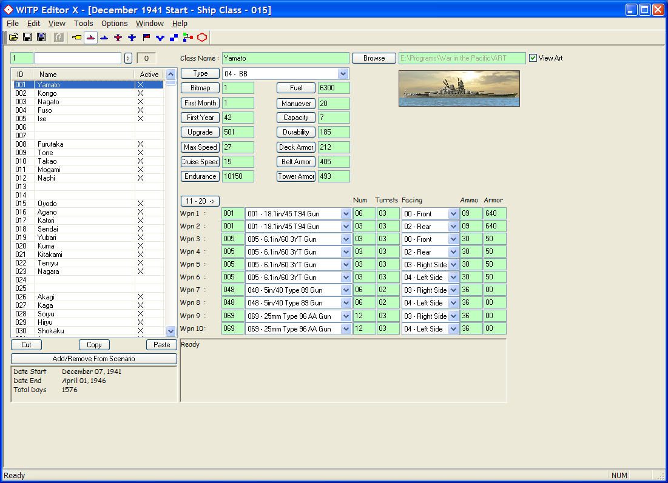The height and width of the screenshot is (483, 668).
Task: Click the 11 - 20 -> weapons button
Action: click(200, 201)
